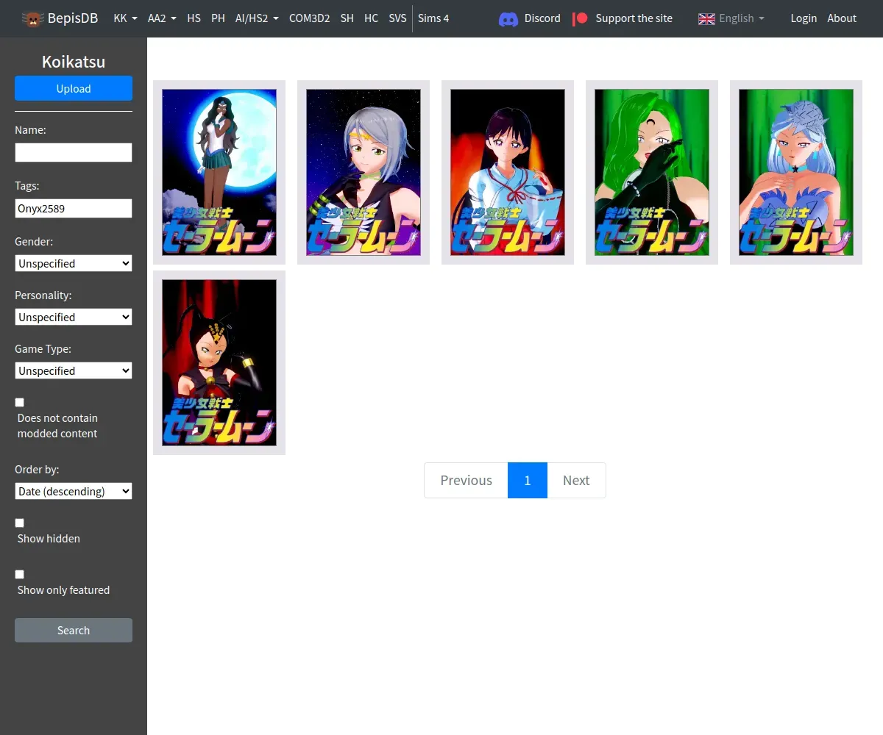Click the BepisDB home text link
The height and width of the screenshot is (735, 883).
(73, 18)
